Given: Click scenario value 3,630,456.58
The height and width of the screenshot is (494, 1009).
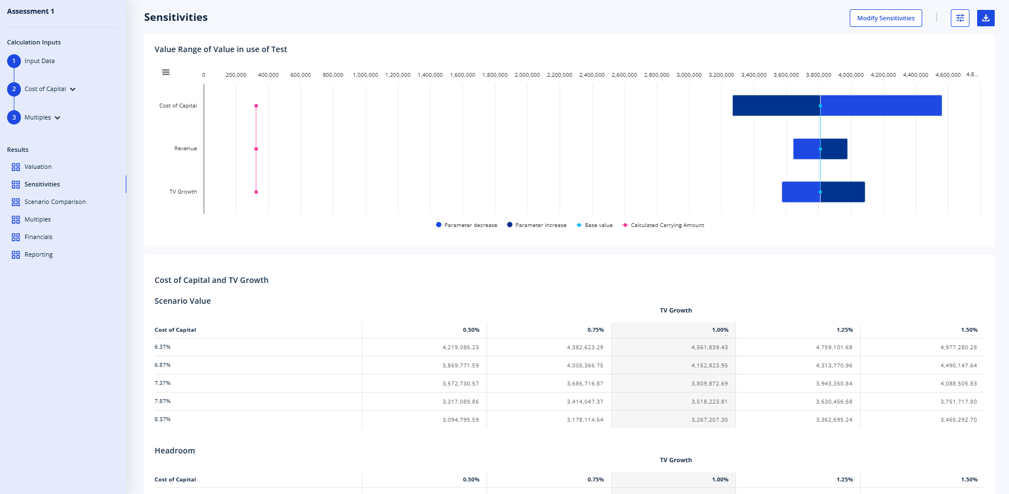Looking at the screenshot, I should (834, 401).
